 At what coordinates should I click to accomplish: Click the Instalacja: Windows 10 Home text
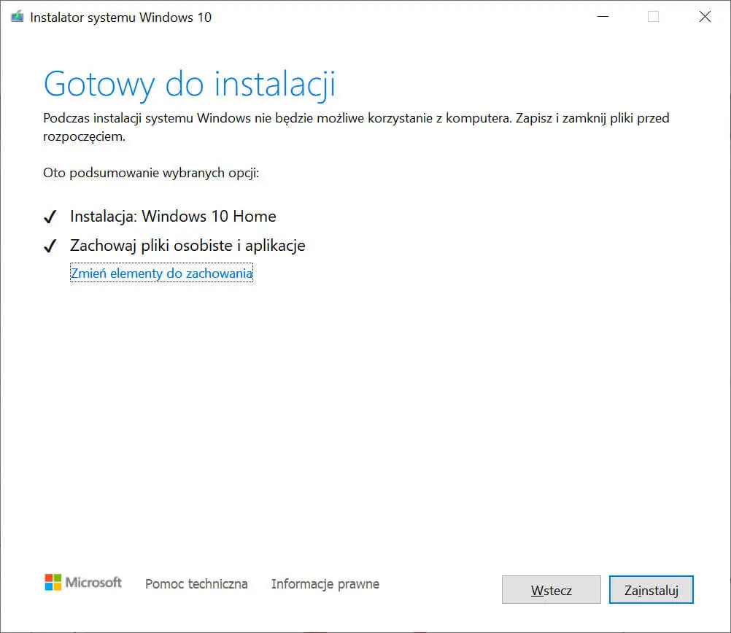173,217
